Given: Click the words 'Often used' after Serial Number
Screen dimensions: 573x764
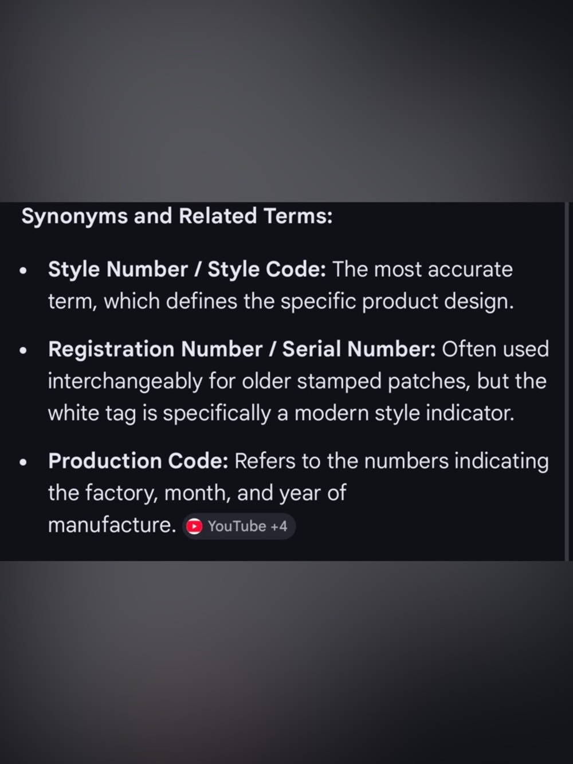Looking at the screenshot, I should [496, 349].
